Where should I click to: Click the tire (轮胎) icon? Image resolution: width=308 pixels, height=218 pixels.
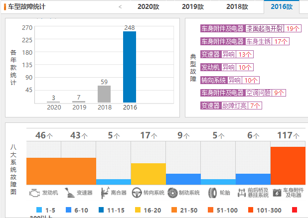[211, 192]
